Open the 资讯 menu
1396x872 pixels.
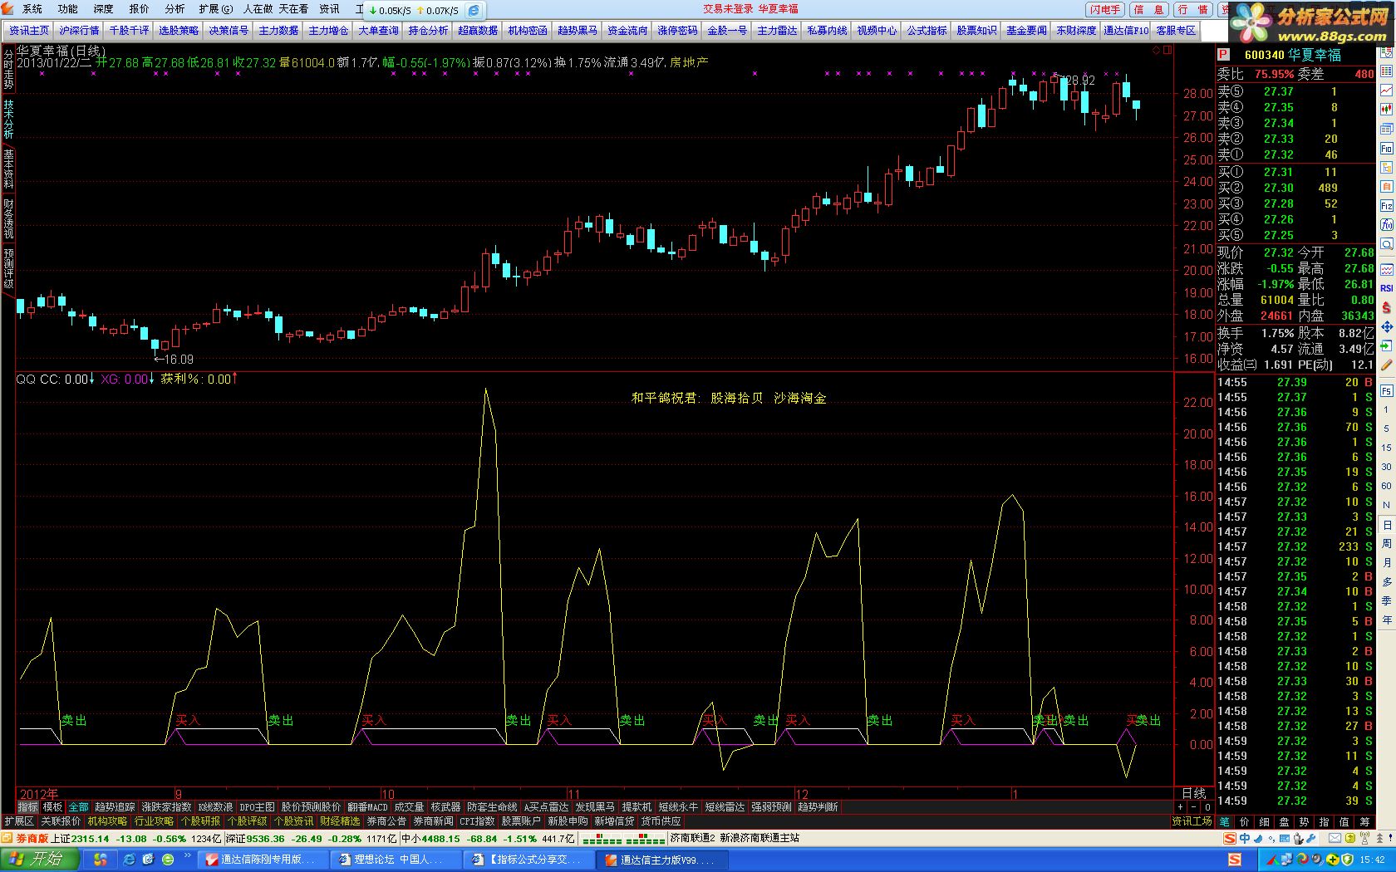tap(329, 9)
